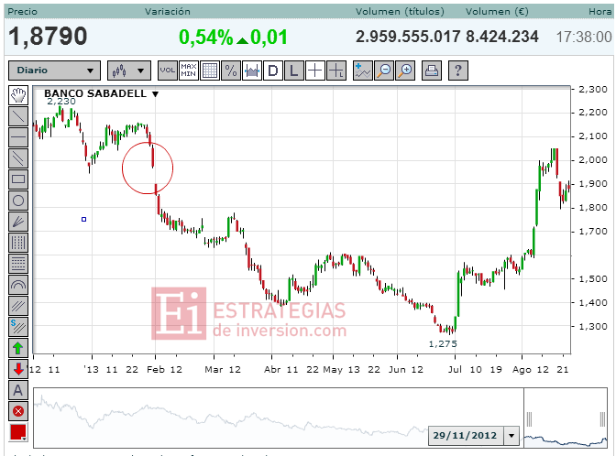
Task: Select the circle drawing tool
Action: click(x=18, y=201)
